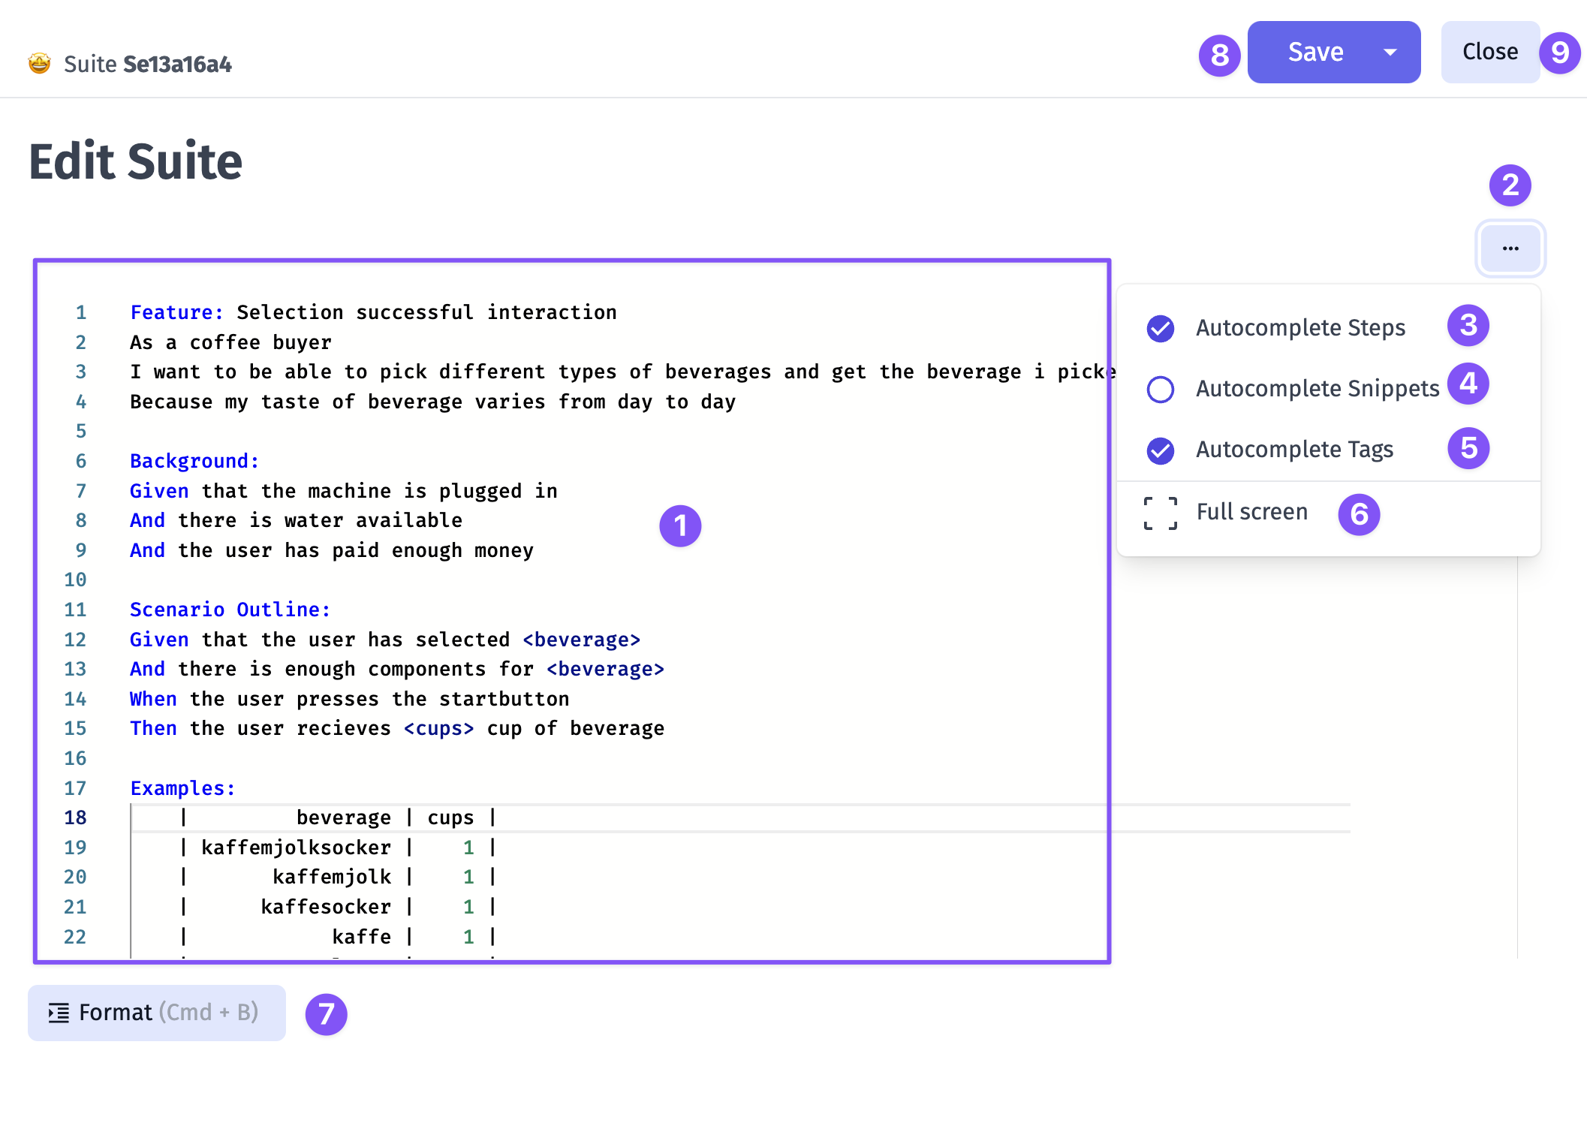Open the three-dots editor options menu

pos(1510,248)
